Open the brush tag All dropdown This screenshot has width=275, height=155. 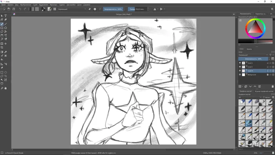coord(250,98)
